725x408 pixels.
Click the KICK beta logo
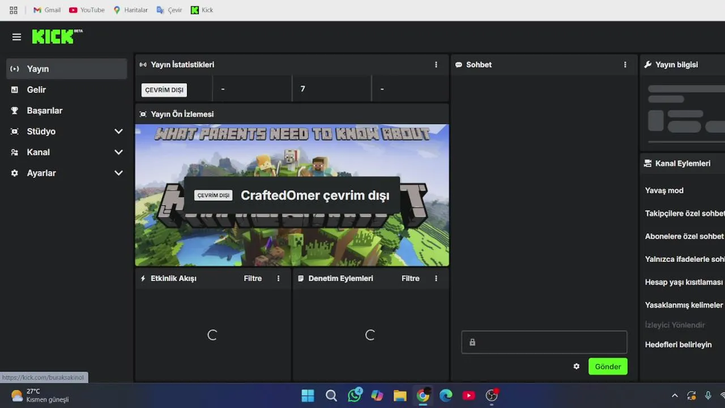[x=57, y=37]
